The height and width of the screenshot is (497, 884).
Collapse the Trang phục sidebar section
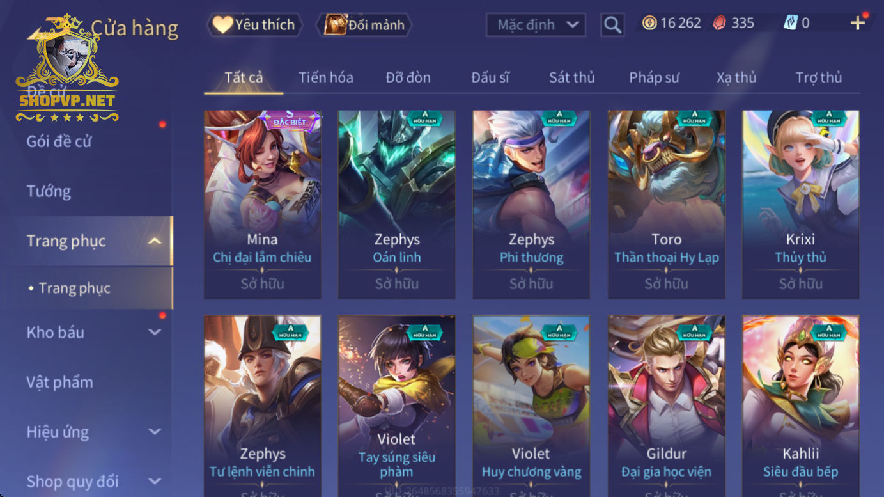tap(155, 241)
